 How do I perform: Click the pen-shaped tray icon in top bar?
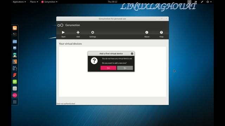[202, 2]
